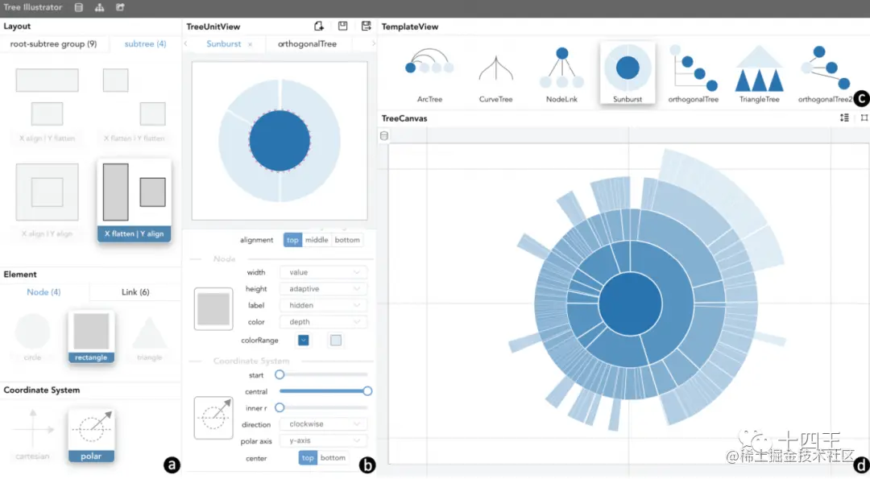Click the line spacing icon in TreeCanvas header
The height and width of the screenshot is (479, 870).
tap(844, 118)
